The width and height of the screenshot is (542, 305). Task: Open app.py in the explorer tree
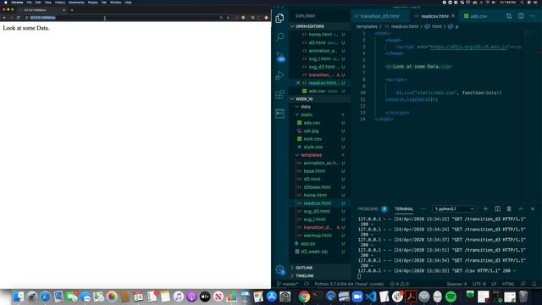[307, 243]
